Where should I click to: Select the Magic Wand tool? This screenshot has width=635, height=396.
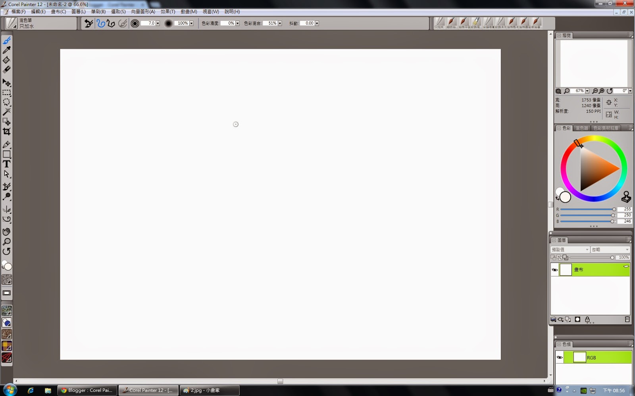pos(6,112)
